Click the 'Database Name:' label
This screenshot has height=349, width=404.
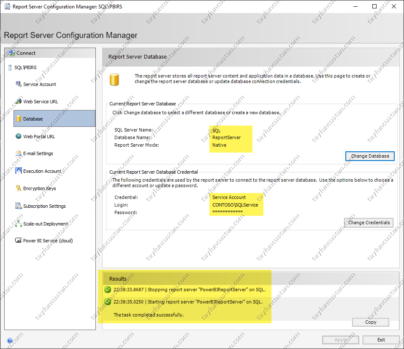pyautogui.click(x=133, y=137)
